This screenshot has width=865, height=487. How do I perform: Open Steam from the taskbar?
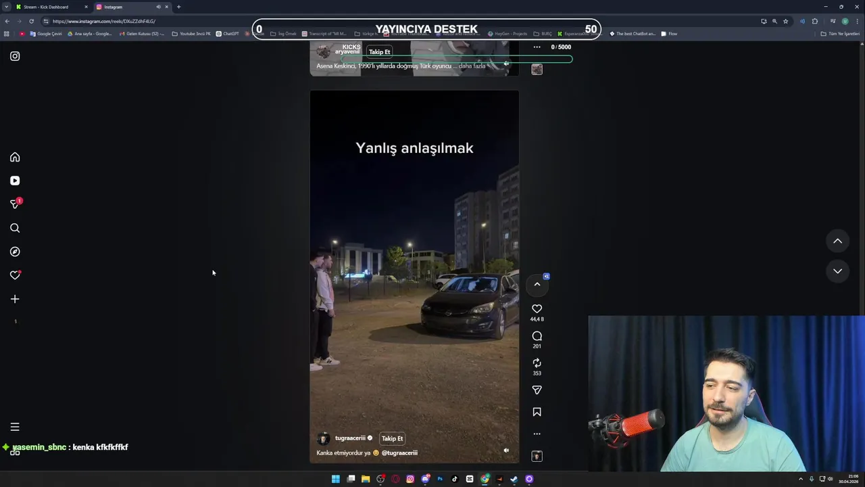coord(514,479)
